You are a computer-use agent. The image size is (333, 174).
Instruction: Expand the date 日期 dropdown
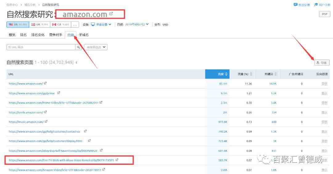pos(137,25)
